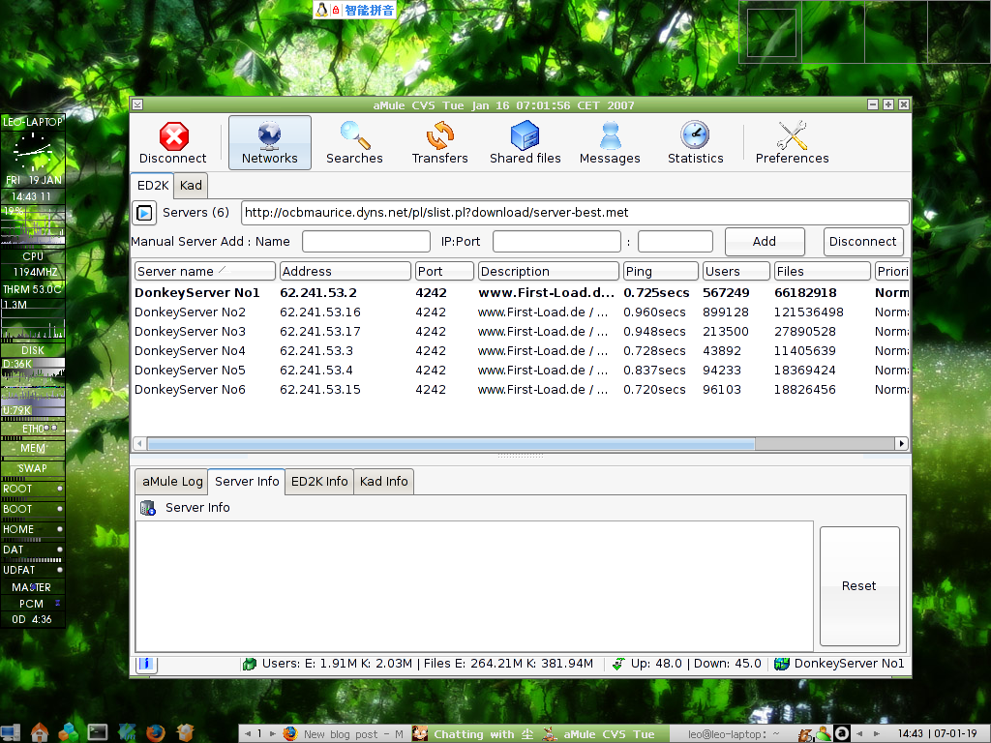
Task: Click the package box icon in panel
Action: 185,732
